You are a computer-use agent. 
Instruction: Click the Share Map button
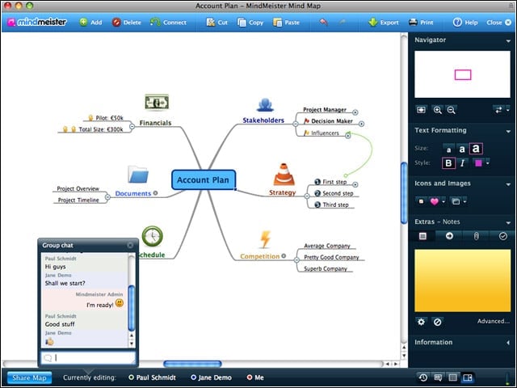pos(29,377)
